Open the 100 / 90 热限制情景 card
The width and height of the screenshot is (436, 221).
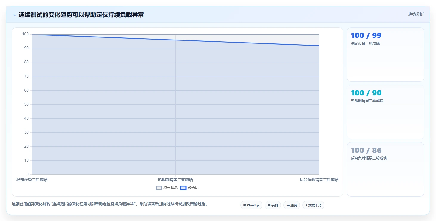(x=385, y=112)
